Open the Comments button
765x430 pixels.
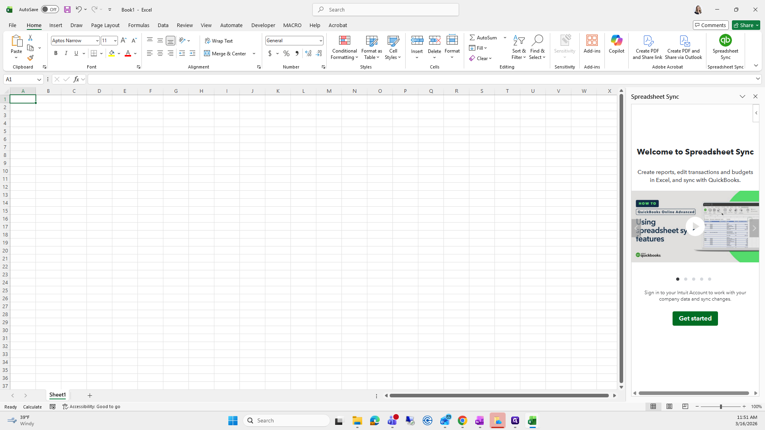click(x=710, y=25)
